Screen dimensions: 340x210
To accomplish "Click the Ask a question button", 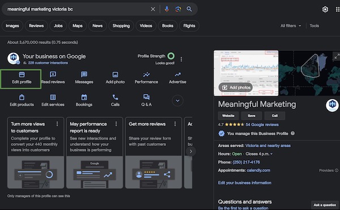I will pos(325,205).
